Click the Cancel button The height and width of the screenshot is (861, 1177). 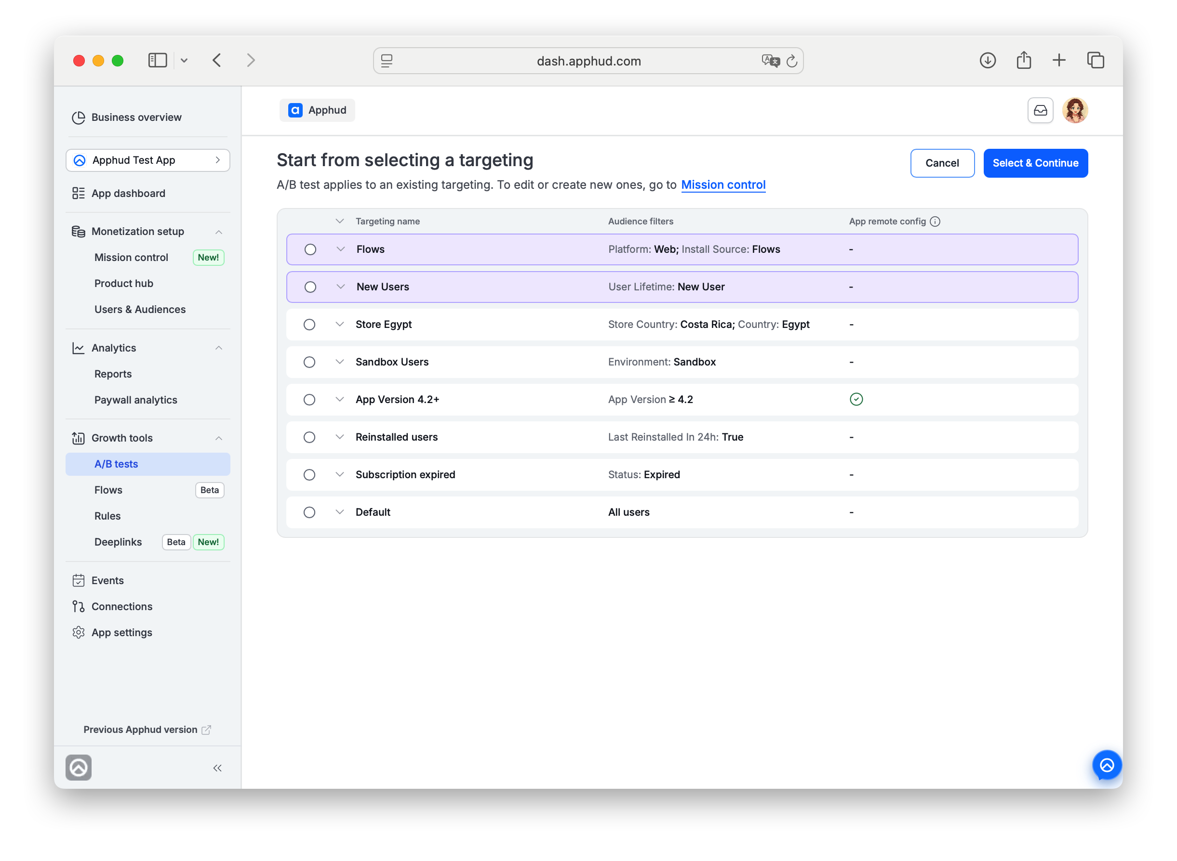tap(942, 163)
